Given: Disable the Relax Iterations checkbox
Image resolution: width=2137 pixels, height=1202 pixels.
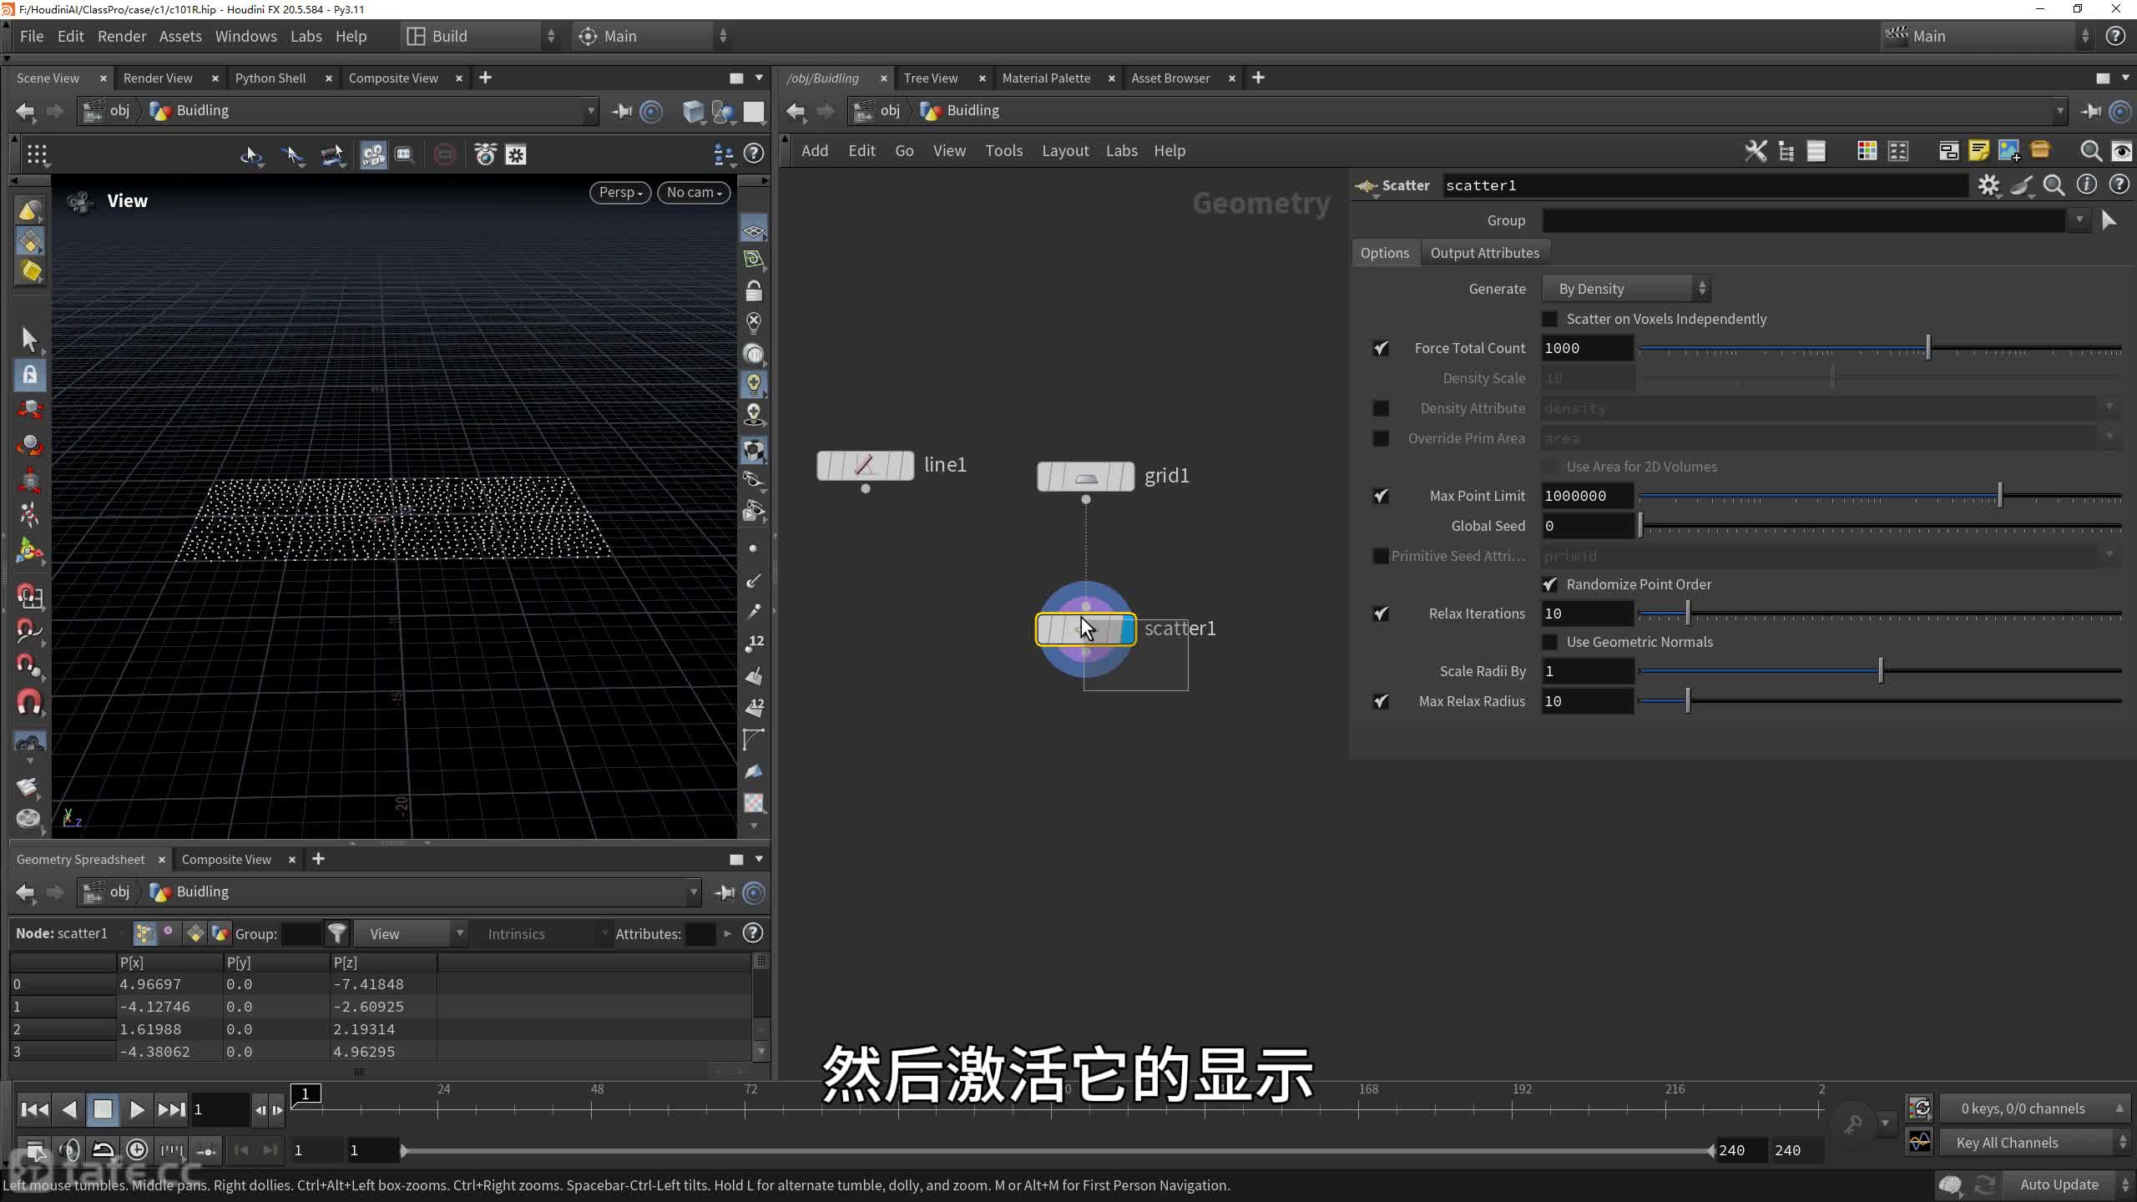Looking at the screenshot, I should pos(1381,614).
